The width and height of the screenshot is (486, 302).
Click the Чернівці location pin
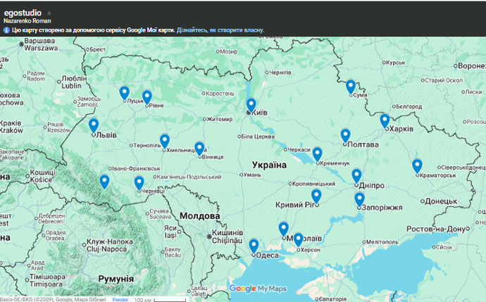coord(139,182)
